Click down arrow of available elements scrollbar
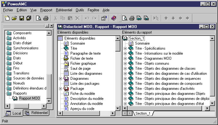 [x=117, y=108]
